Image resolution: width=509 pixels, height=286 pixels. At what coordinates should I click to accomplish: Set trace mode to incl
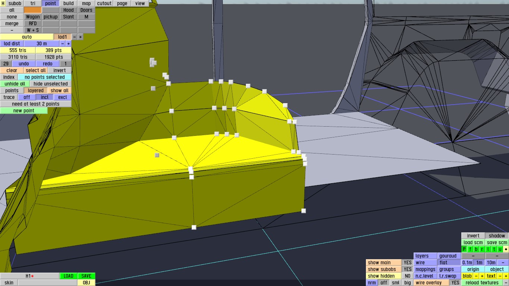pos(45,97)
